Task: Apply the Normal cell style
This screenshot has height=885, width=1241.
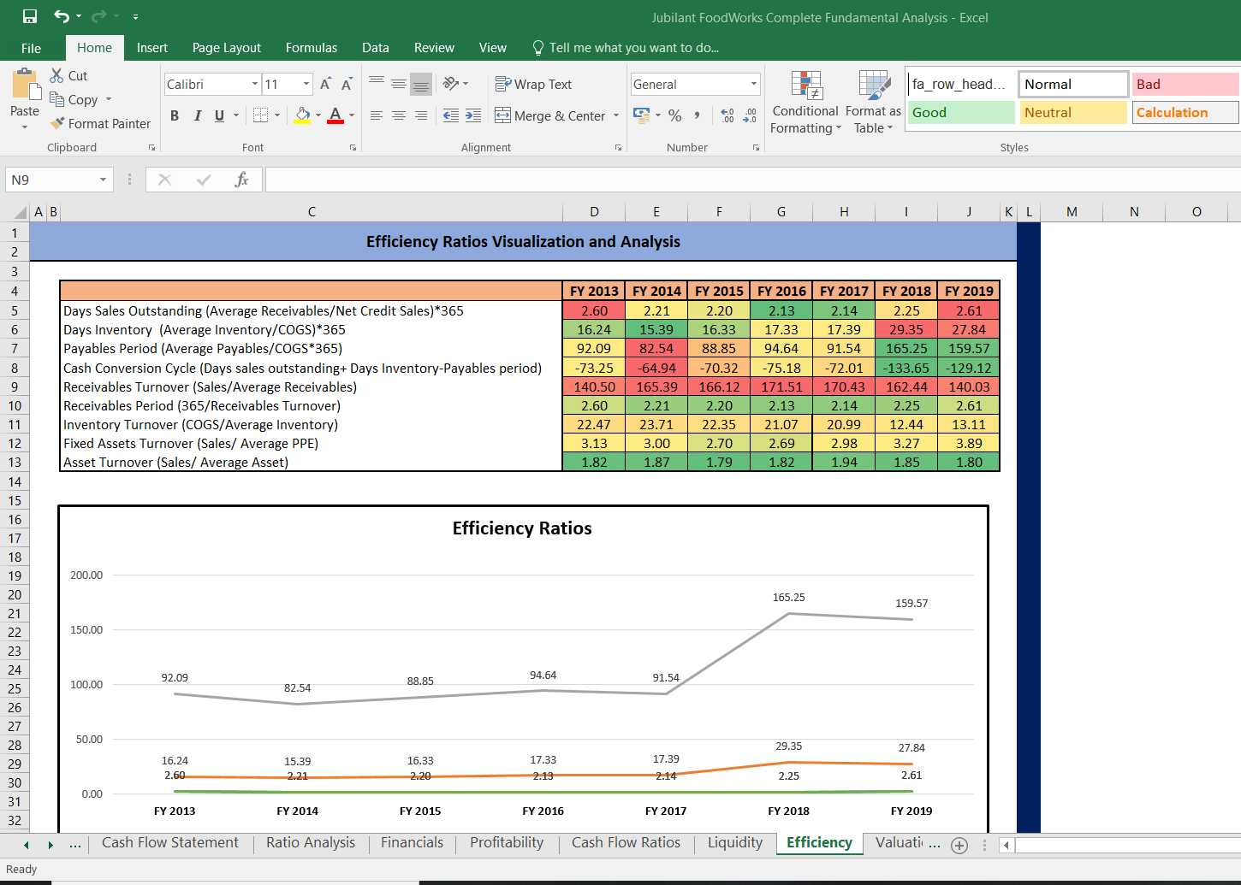Action: tap(1073, 84)
